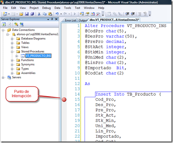
Task: Open the Tools menu
Action: point(67,8)
